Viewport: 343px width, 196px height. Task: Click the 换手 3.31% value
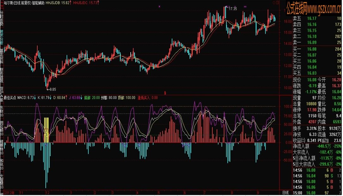point(311,128)
